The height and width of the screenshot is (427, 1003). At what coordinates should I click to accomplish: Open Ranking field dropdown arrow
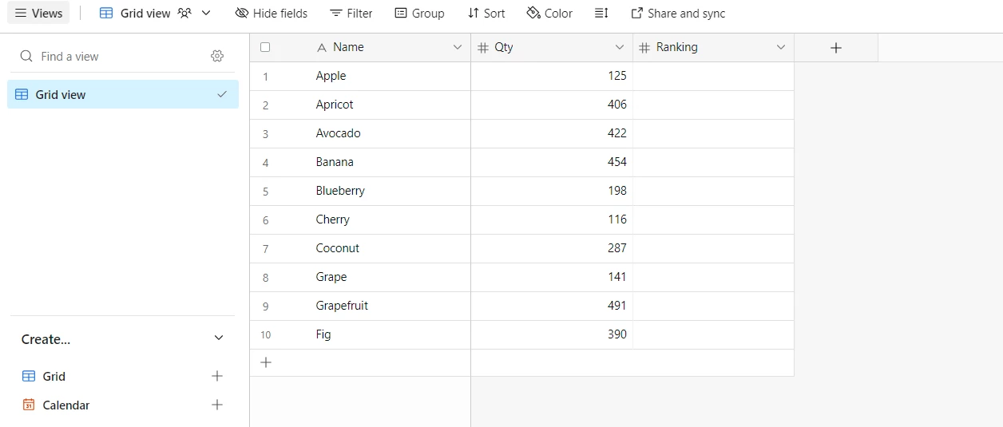coord(781,47)
